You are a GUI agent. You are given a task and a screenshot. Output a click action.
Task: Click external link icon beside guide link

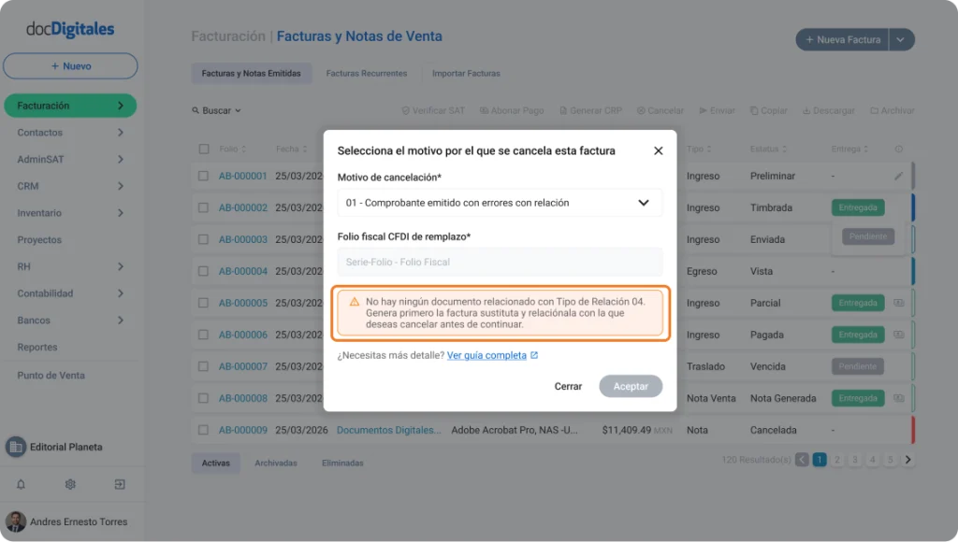tap(534, 355)
